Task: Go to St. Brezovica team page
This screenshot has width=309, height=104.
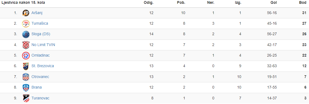Action: tap(43, 66)
